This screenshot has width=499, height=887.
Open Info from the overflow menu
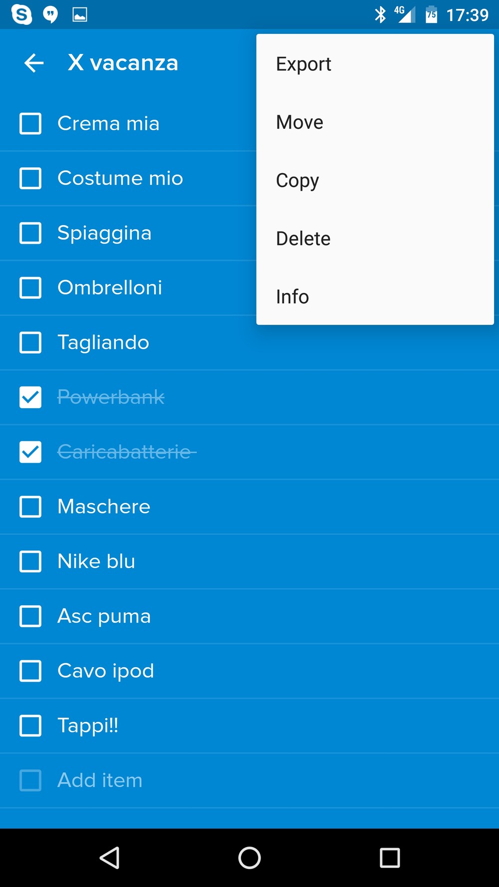click(x=292, y=297)
